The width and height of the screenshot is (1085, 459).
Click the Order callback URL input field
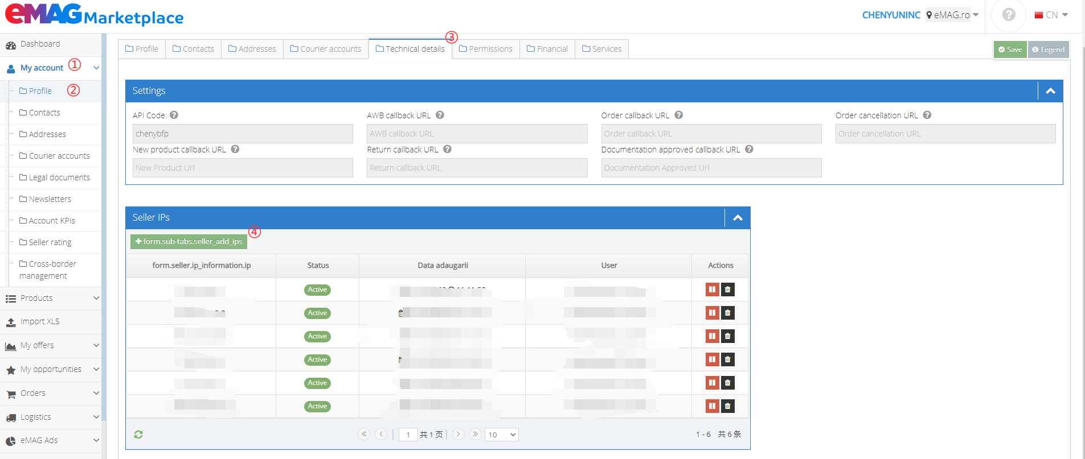[711, 134]
